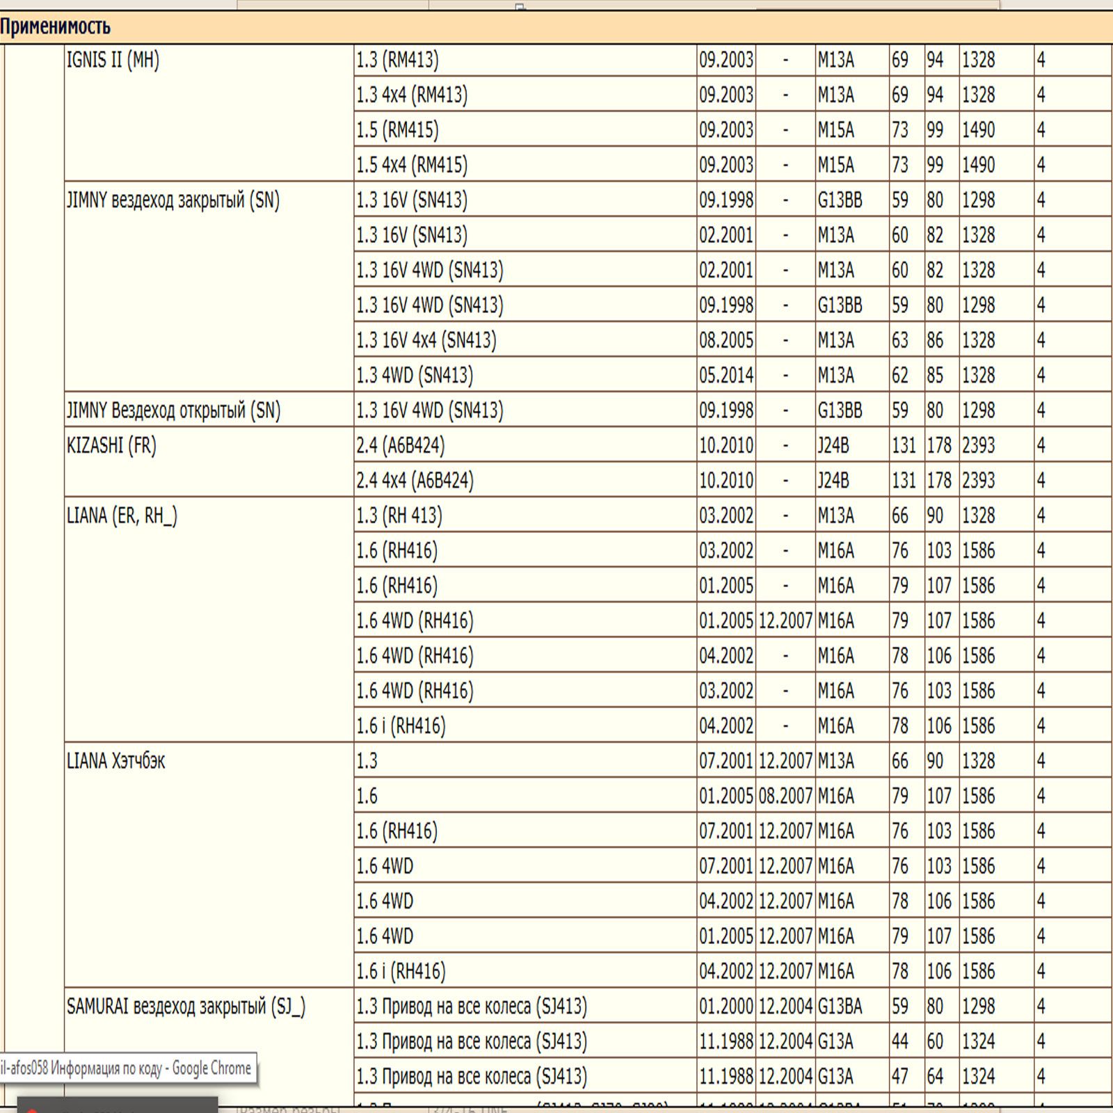Click the 05.2014 start date cell
The width and height of the screenshot is (1113, 1113).
(x=726, y=376)
